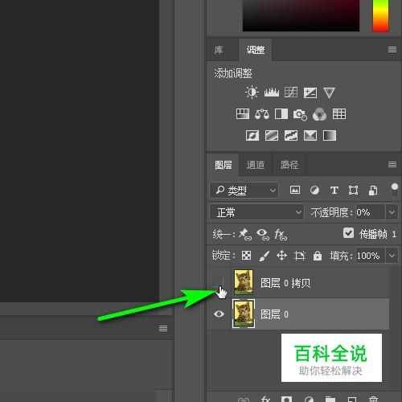The image size is (402, 402).
Task: Add a layer mask from bottom bar
Action: click(286, 400)
